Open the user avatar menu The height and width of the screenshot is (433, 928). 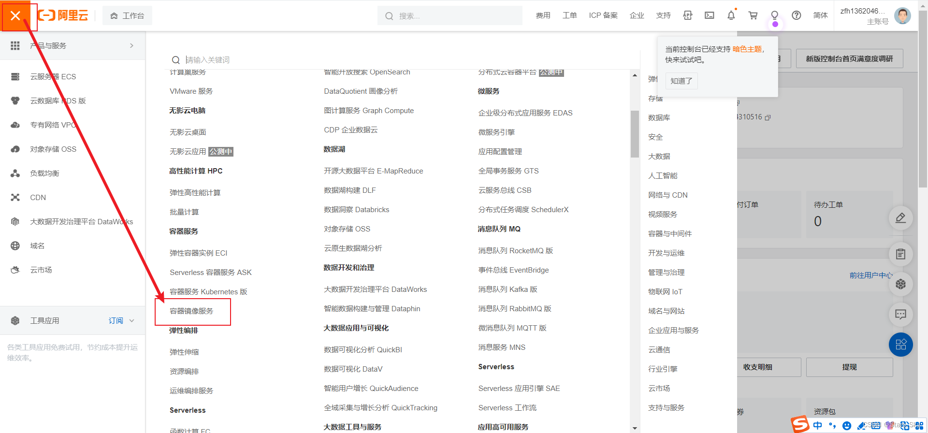[902, 16]
